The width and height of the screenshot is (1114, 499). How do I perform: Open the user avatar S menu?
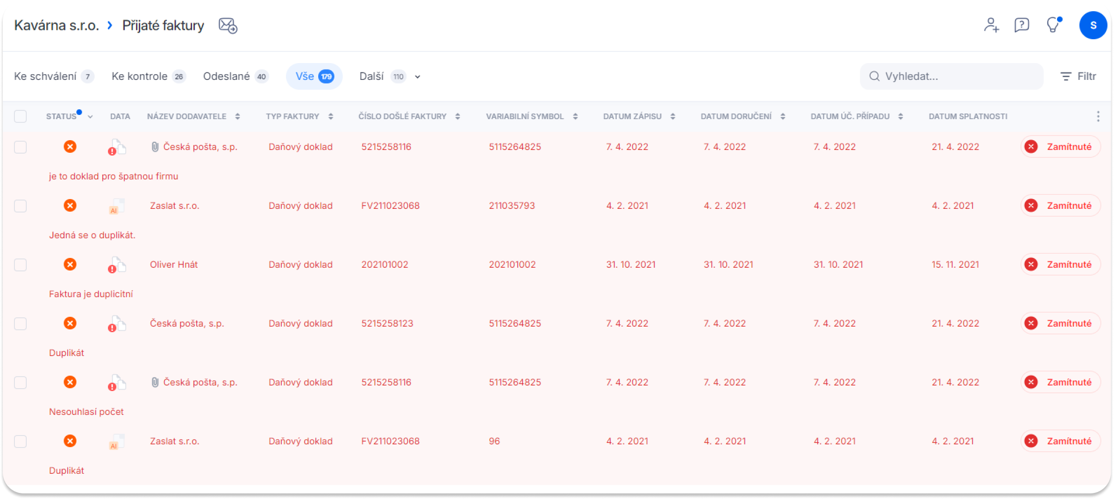coord(1093,25)
